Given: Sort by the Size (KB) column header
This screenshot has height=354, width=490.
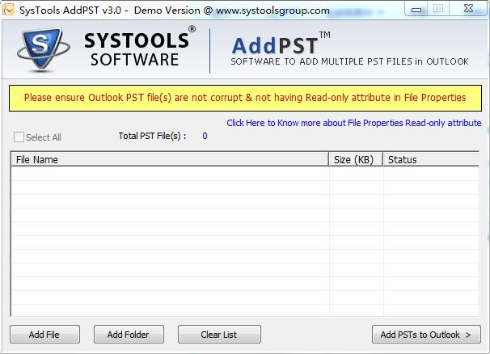Looking at the screenshot, I should (x=356, y=159).
